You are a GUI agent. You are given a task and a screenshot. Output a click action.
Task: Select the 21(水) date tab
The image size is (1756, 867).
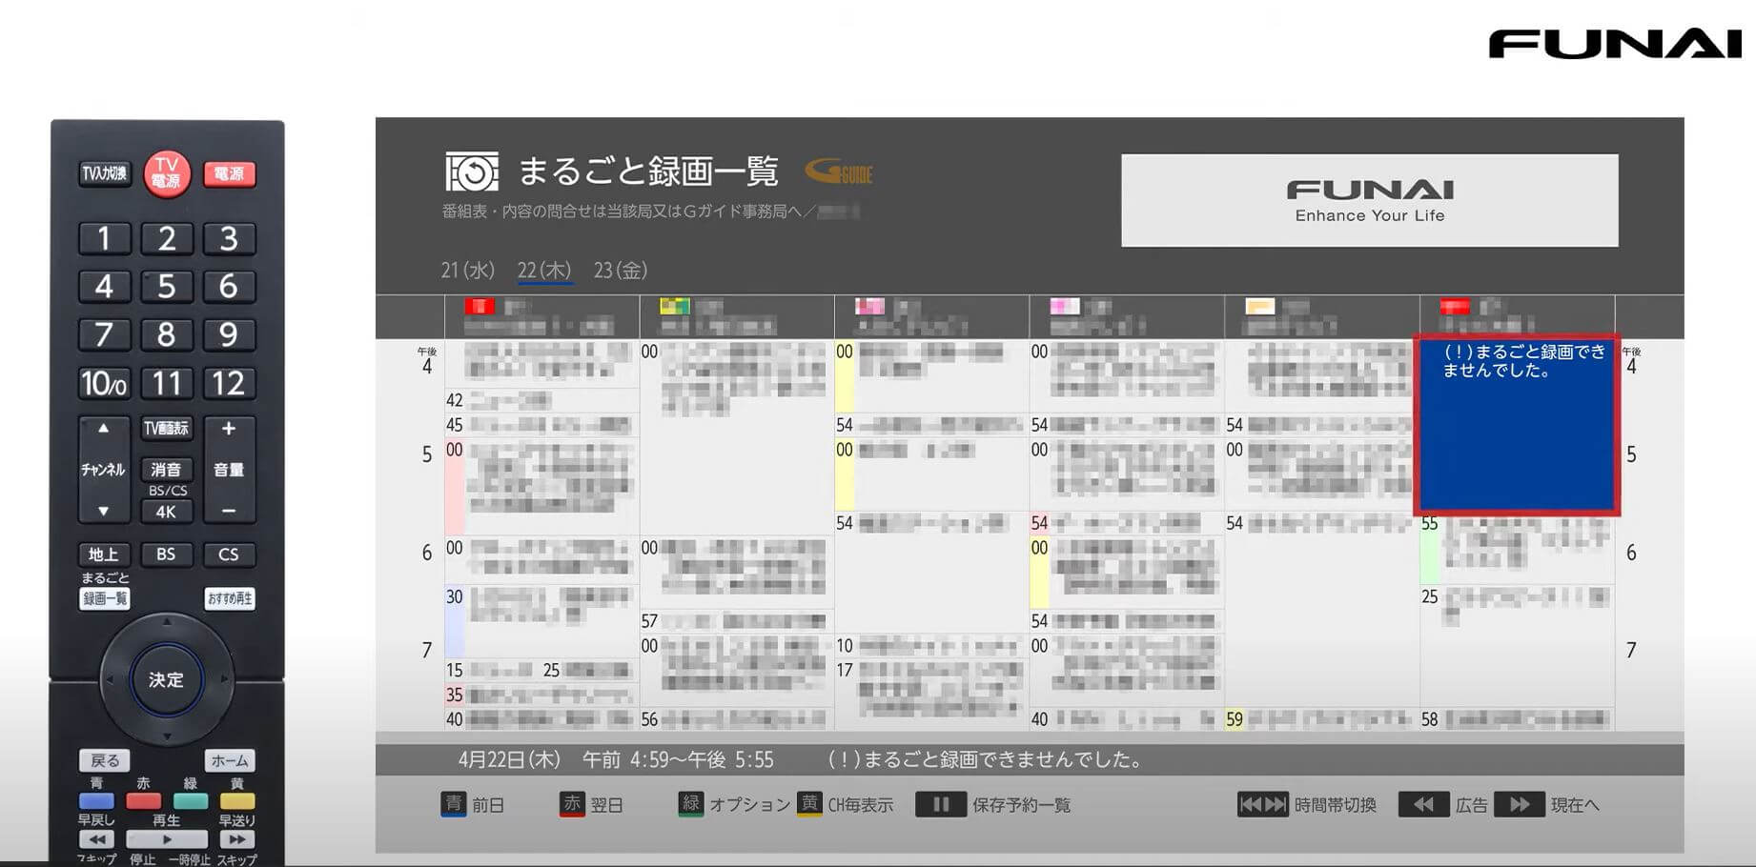[467, 271]
